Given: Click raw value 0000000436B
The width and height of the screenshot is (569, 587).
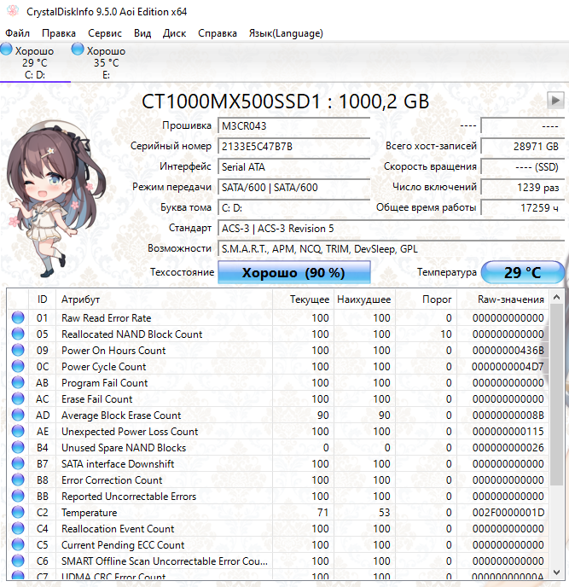Looking at the screenshot, I should coord(508,351).
